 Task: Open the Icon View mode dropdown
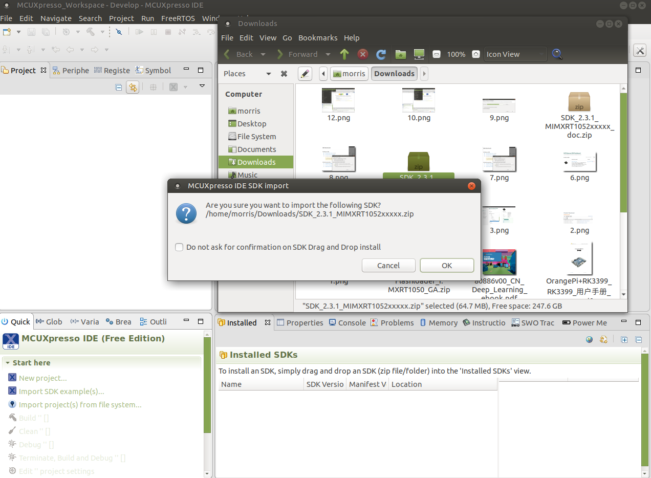click(515, 54)
